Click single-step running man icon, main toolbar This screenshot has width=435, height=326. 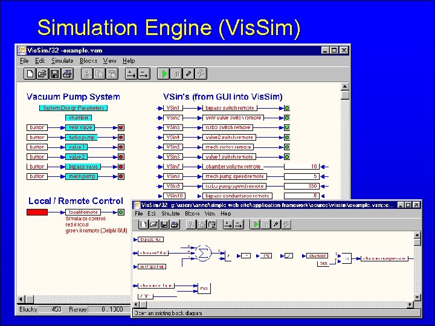(x=201, y=74)
